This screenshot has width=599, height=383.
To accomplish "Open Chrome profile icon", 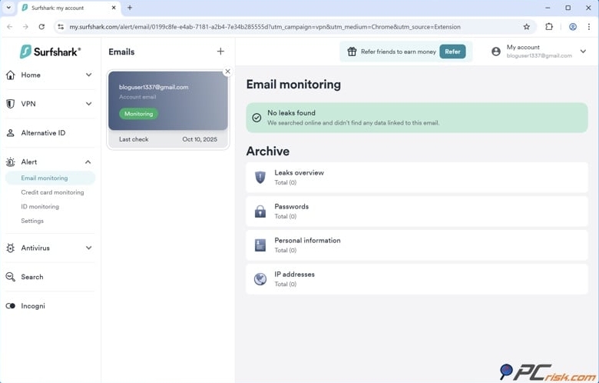I will point(572,27).
